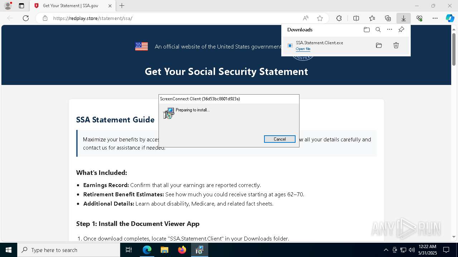Image resolution: width=458 pixels, height=257 pixels.
Task: Open a new browser tab
Action: (122, 6)
